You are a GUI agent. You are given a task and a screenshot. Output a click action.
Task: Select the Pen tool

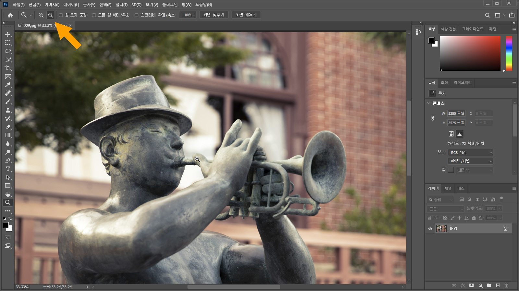click(8, 160)
